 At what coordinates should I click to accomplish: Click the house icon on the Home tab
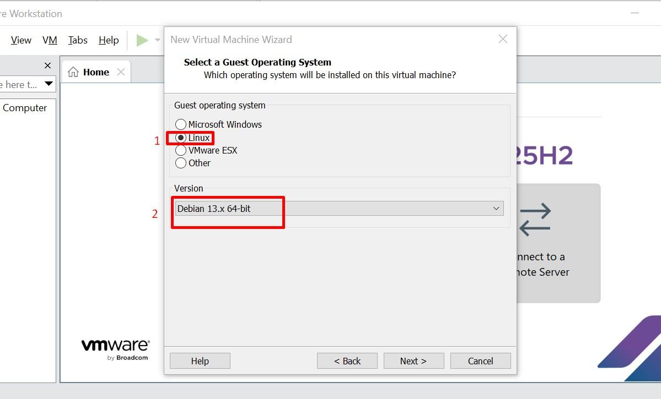[73, 72]
